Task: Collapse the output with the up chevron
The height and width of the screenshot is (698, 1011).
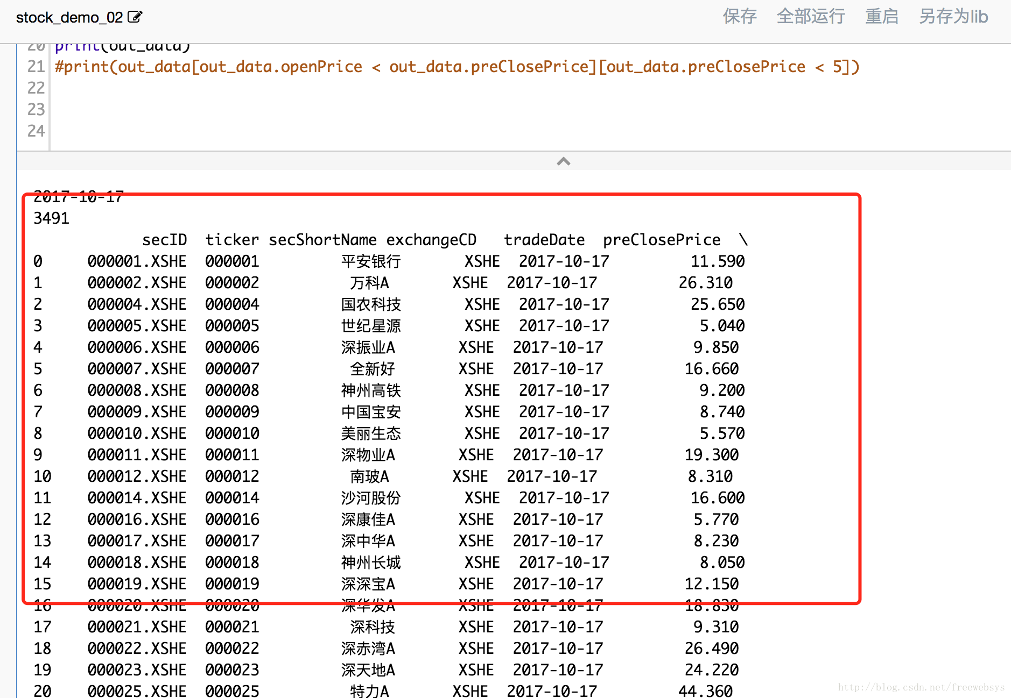Action: (563, 161)
